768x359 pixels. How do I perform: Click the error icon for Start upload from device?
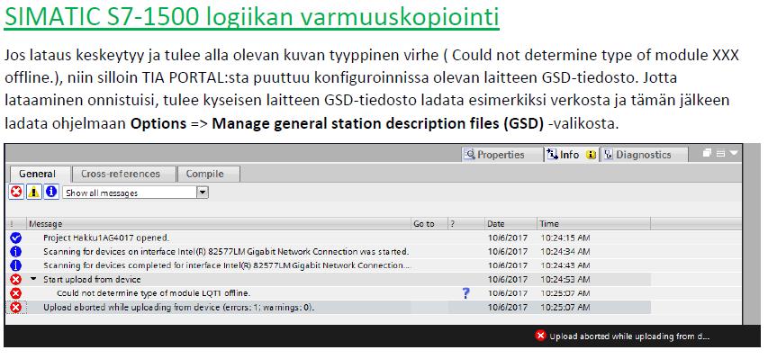pyautogui.click(x=16, y=280)
